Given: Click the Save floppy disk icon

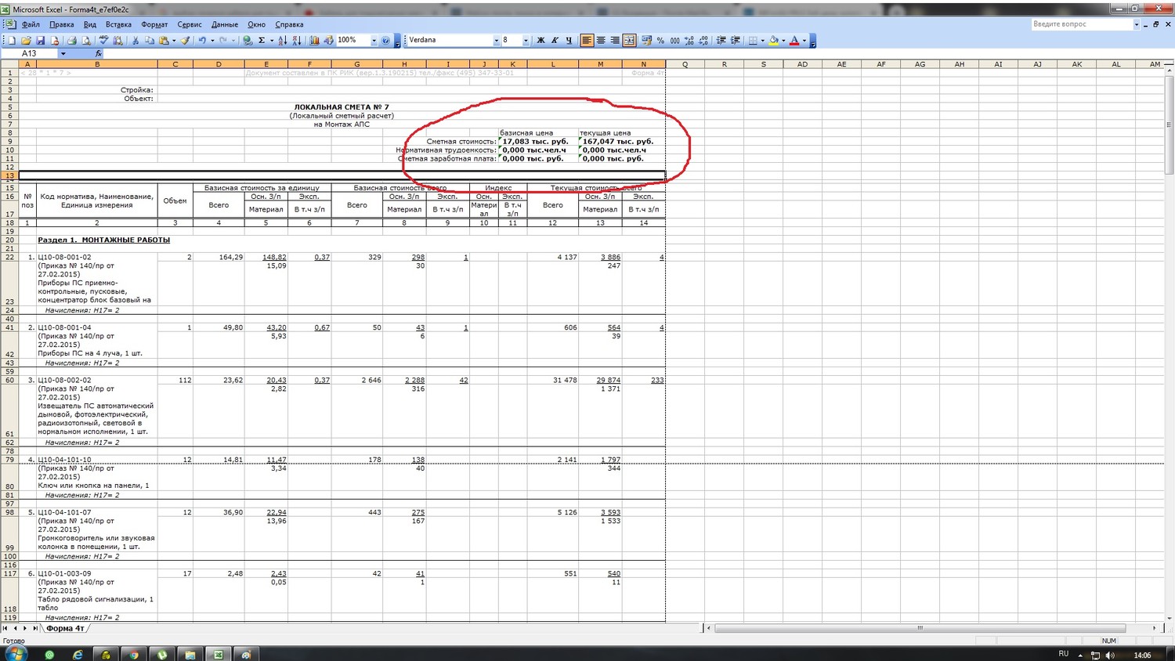Looking at the screenshot, I should (40, 40).
